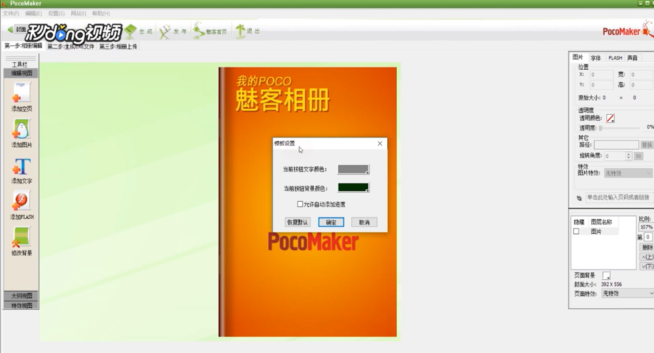The width and height of the screenshot is (654, 353).
Task: Select the Font (字体) properties tab
Action: [596, 58]
